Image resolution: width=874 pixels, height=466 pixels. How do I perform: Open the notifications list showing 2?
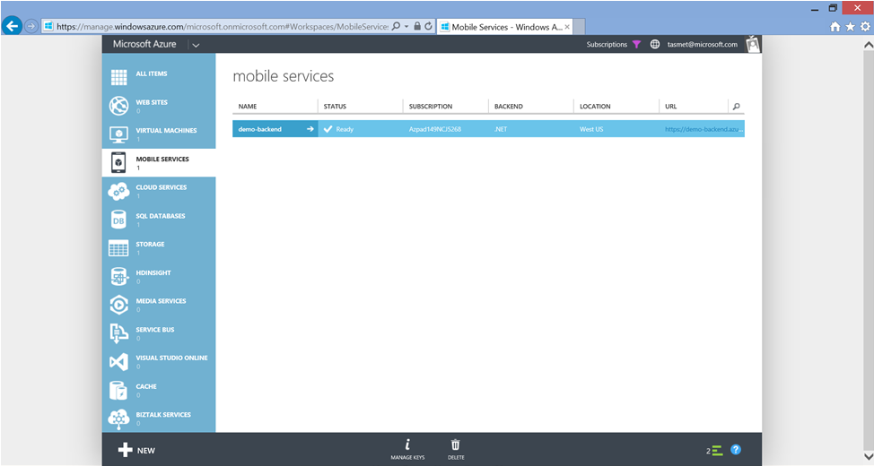pos(714,451)
